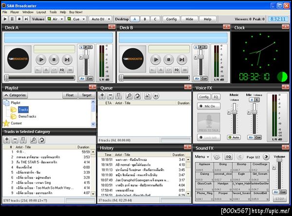Remove a track from the Queue
The image size is (292, 216).
point(110,96)
